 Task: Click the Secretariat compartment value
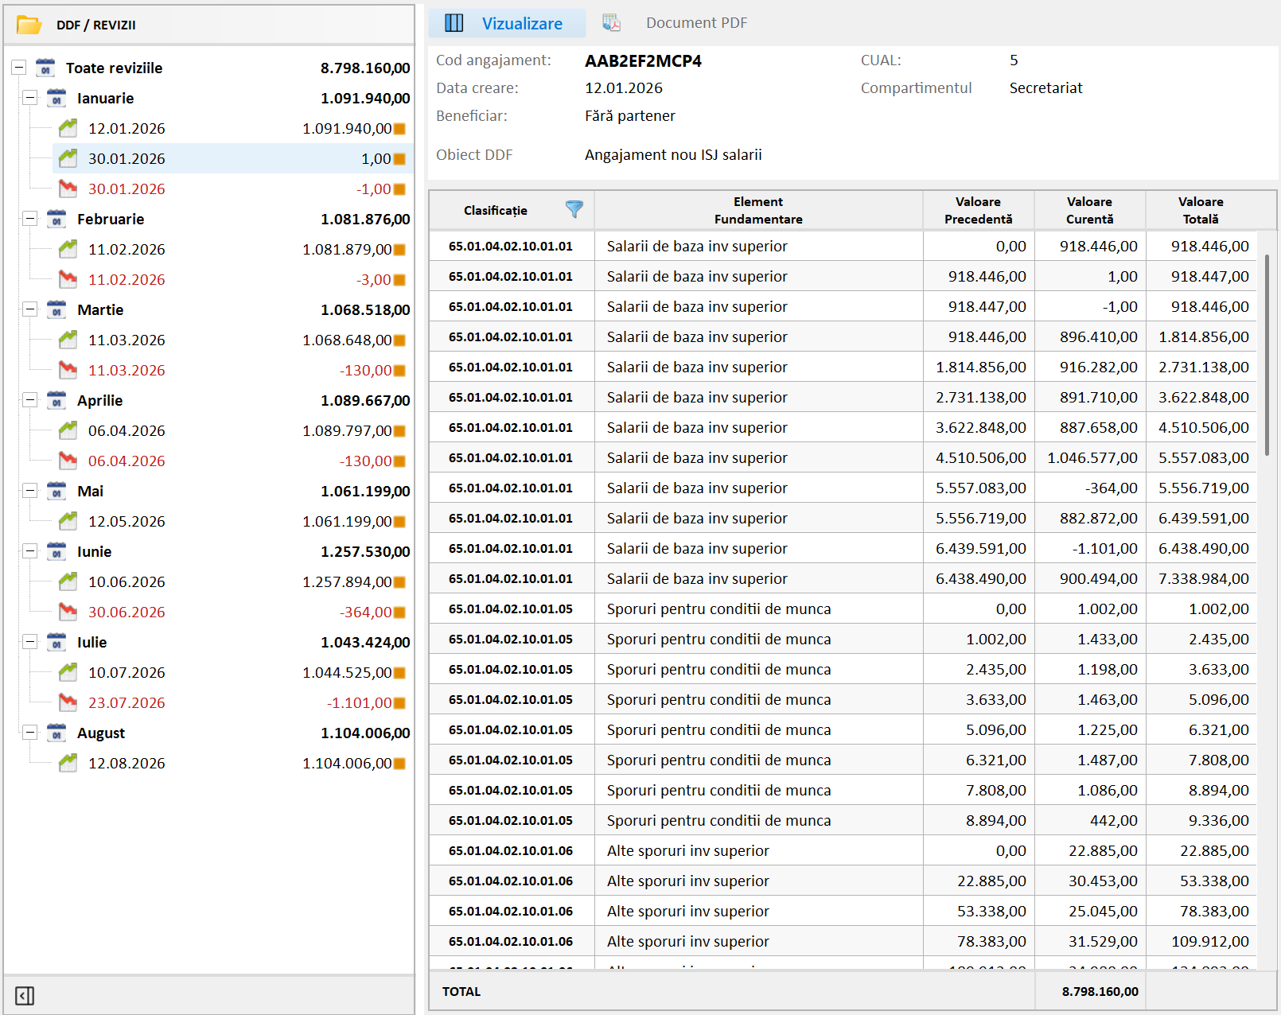(1045, 88)
